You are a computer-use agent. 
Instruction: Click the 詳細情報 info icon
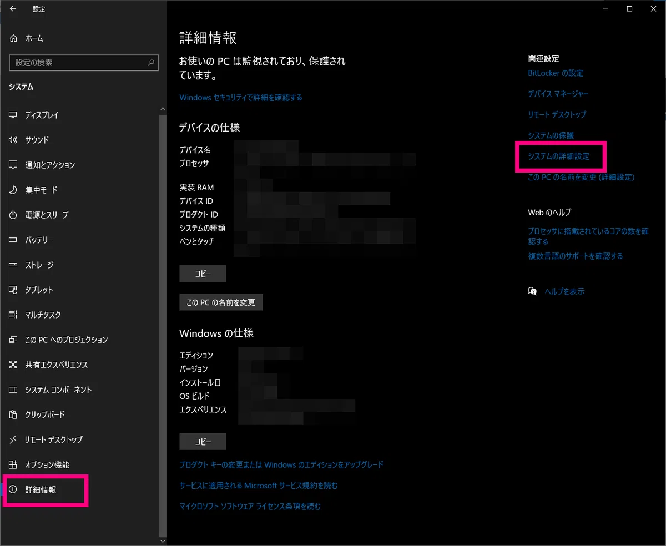point(14,490)
